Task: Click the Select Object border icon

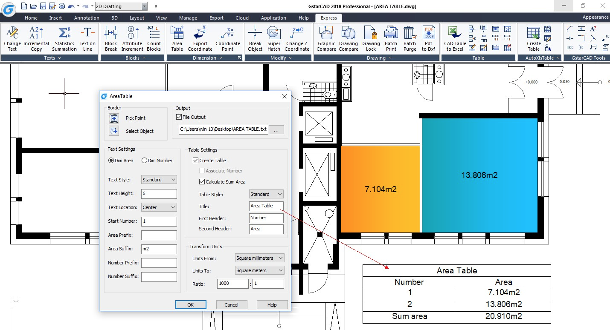Action: [x=114, y=131]
